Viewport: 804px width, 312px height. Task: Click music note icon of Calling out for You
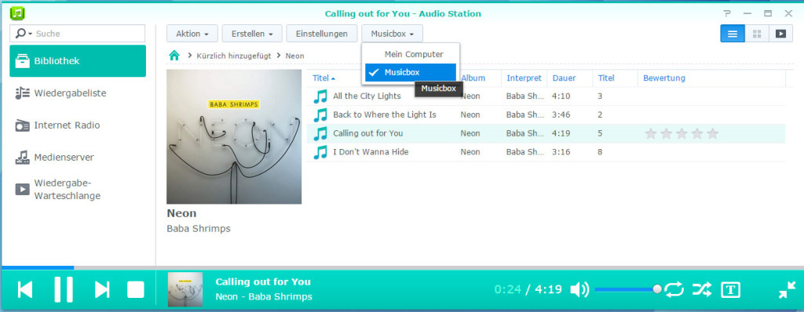coord(320,134)
